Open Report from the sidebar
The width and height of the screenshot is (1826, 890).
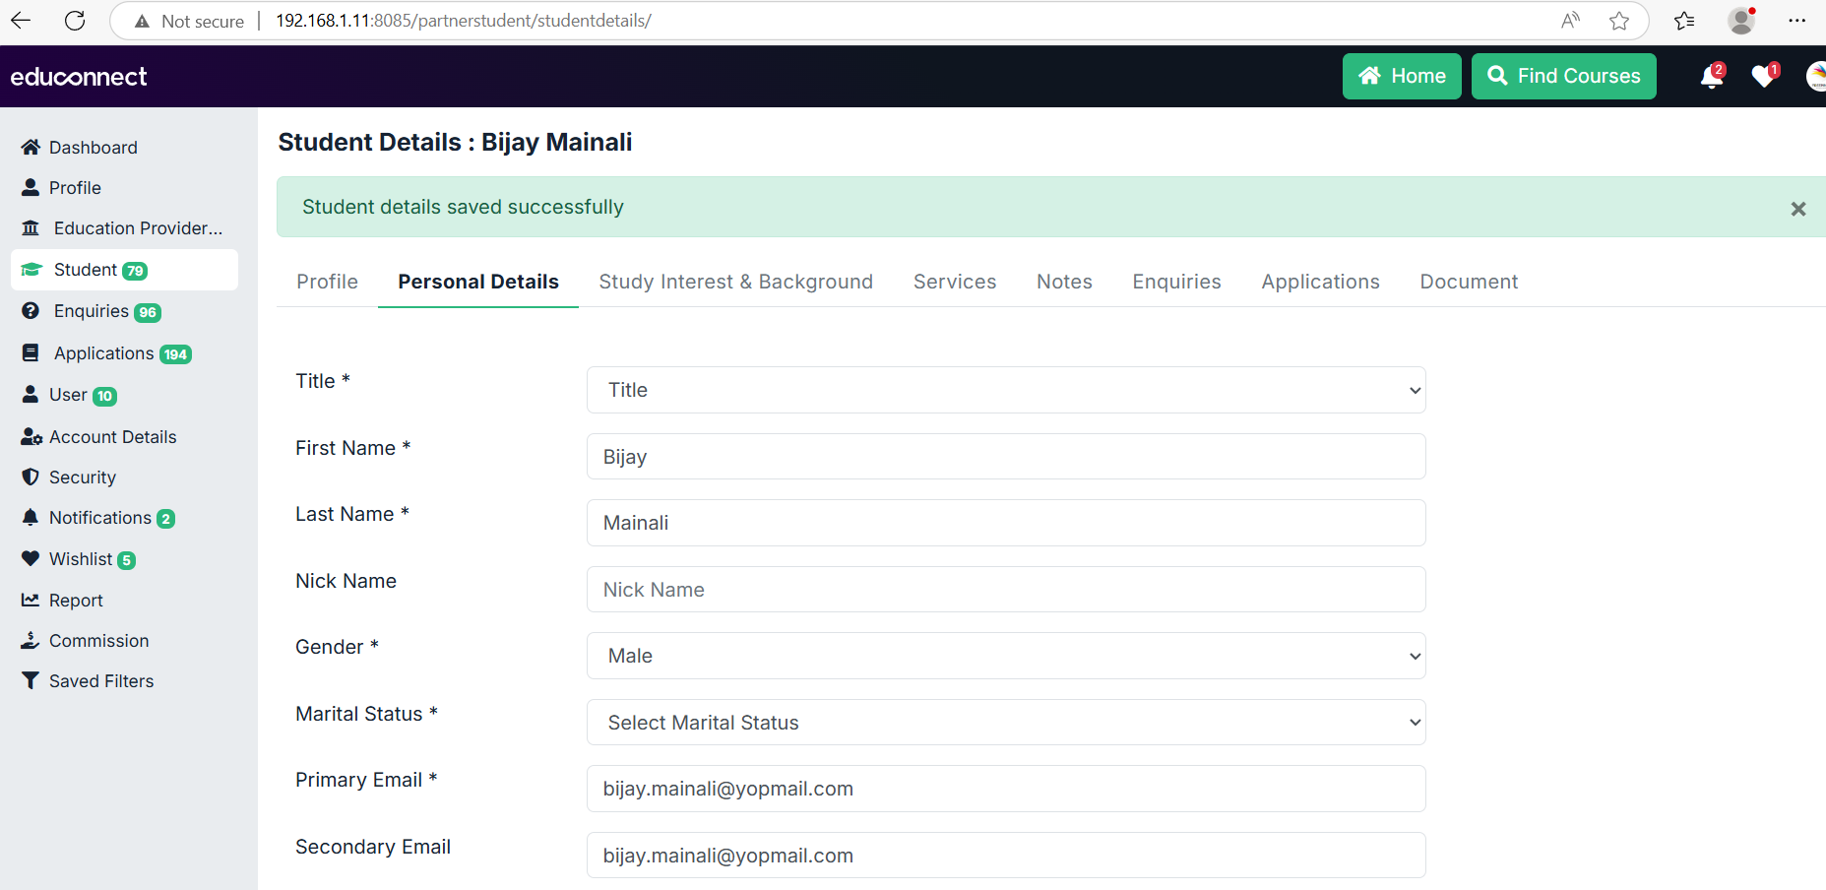pos(76,601)
